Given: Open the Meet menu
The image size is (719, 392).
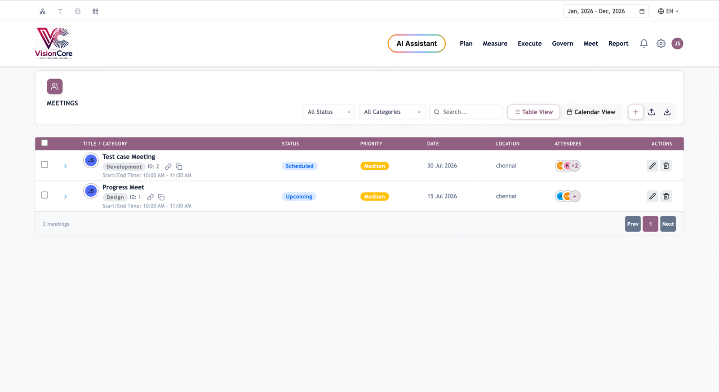Looking at the screenshot, I should pyautogui.click(x=591, y=44).
